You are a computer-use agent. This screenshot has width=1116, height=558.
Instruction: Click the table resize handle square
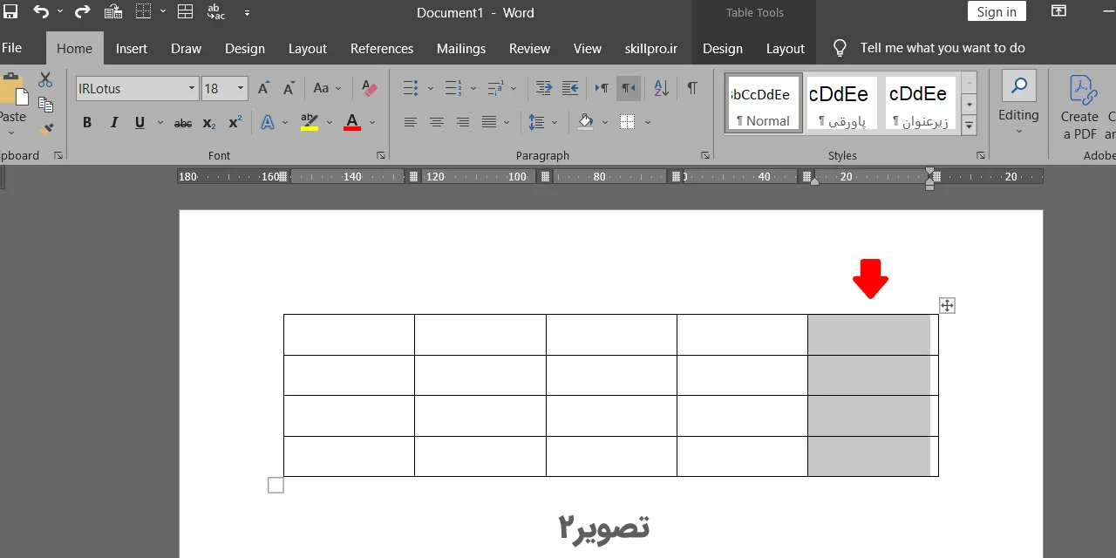point(276,485)
